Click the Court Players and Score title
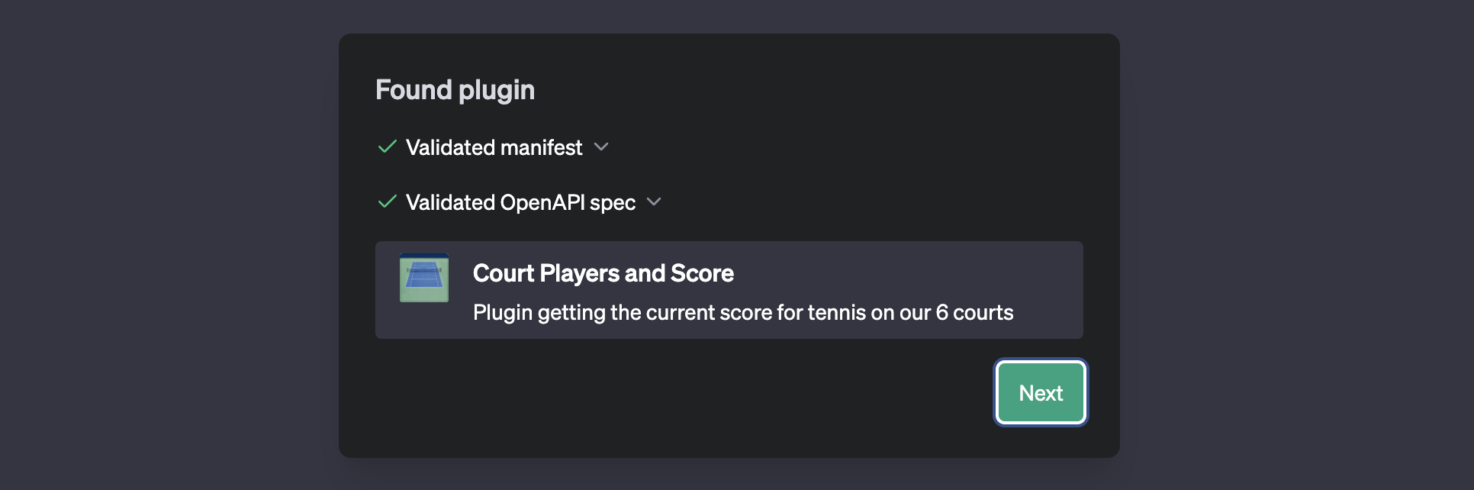 [x=603, y=273]
